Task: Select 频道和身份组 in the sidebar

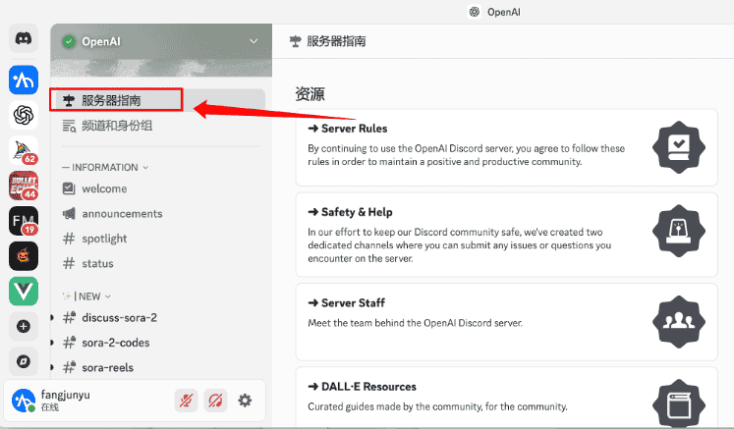Action: tap(116, 126)
